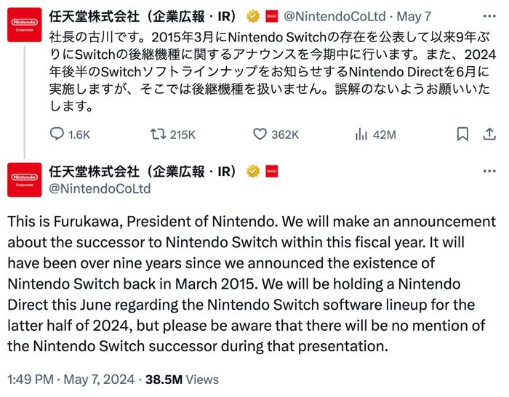Like the Japanese tweet with 362K likes
The height and width of the screenshot is (397, 509).
[x=260, y=135]
